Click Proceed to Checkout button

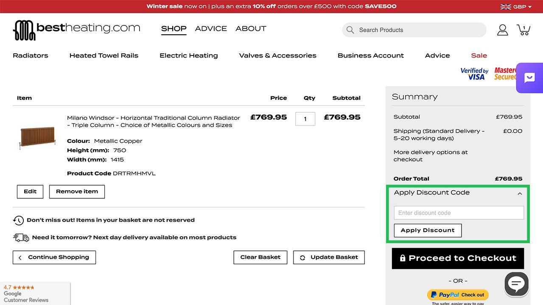click(x=458, y=258)
